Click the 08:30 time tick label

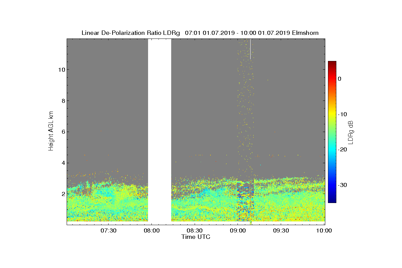click(x=195, y=230)
